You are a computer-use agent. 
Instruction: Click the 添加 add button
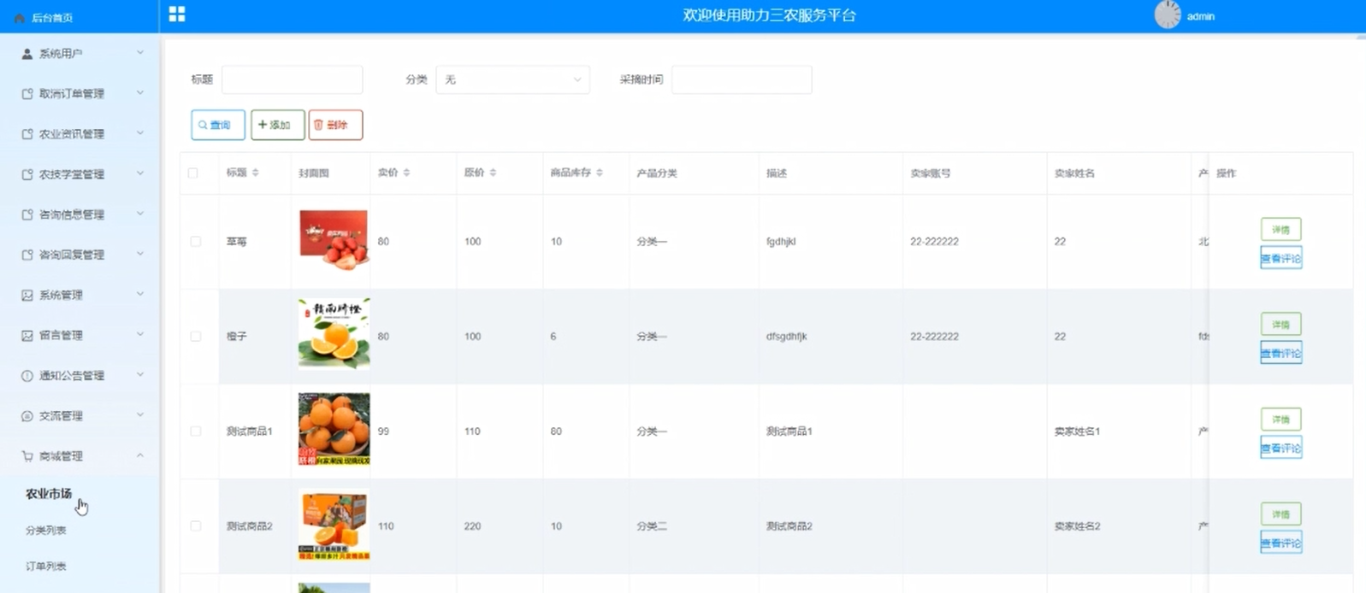tap(277, 125)
